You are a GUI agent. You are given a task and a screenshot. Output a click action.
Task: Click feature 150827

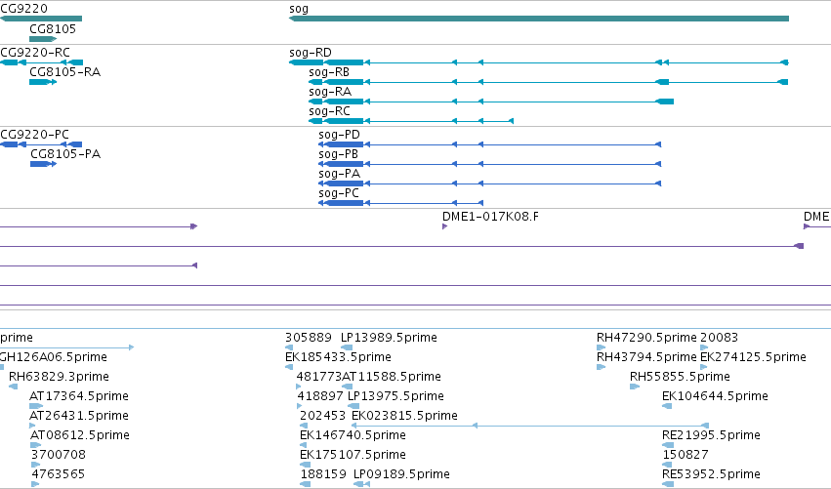[686, 455]
